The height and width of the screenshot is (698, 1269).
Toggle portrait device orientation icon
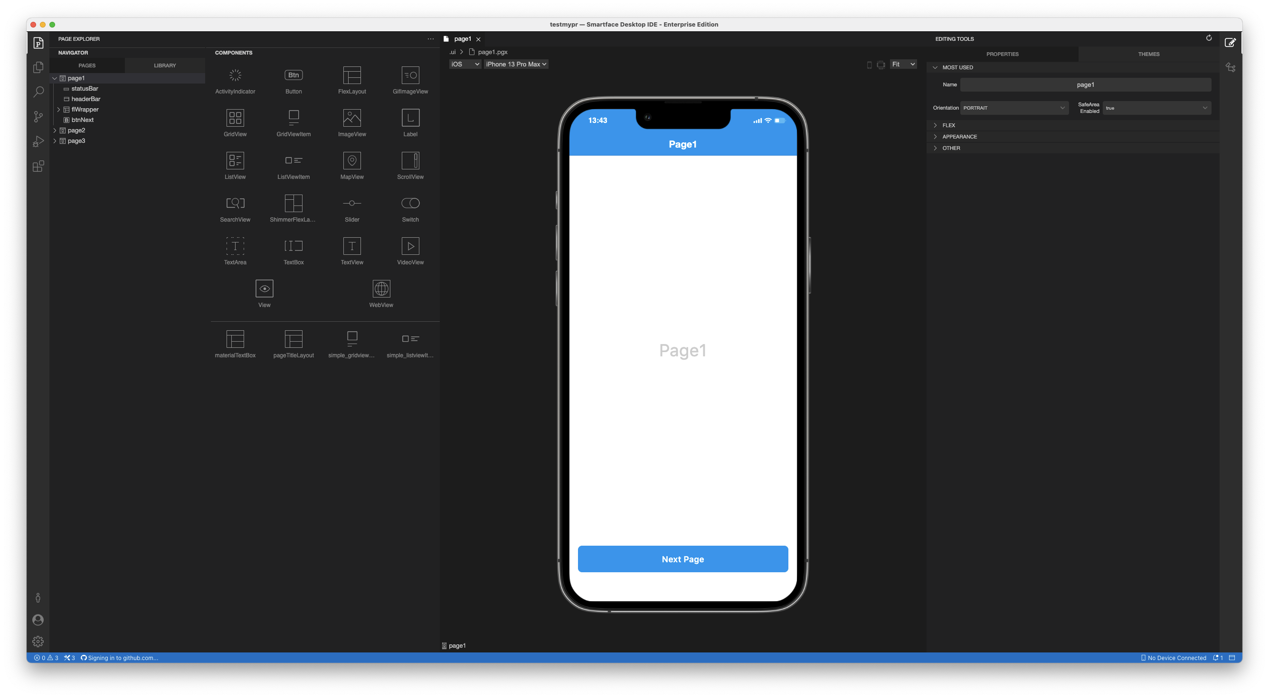tap(869, 65)
